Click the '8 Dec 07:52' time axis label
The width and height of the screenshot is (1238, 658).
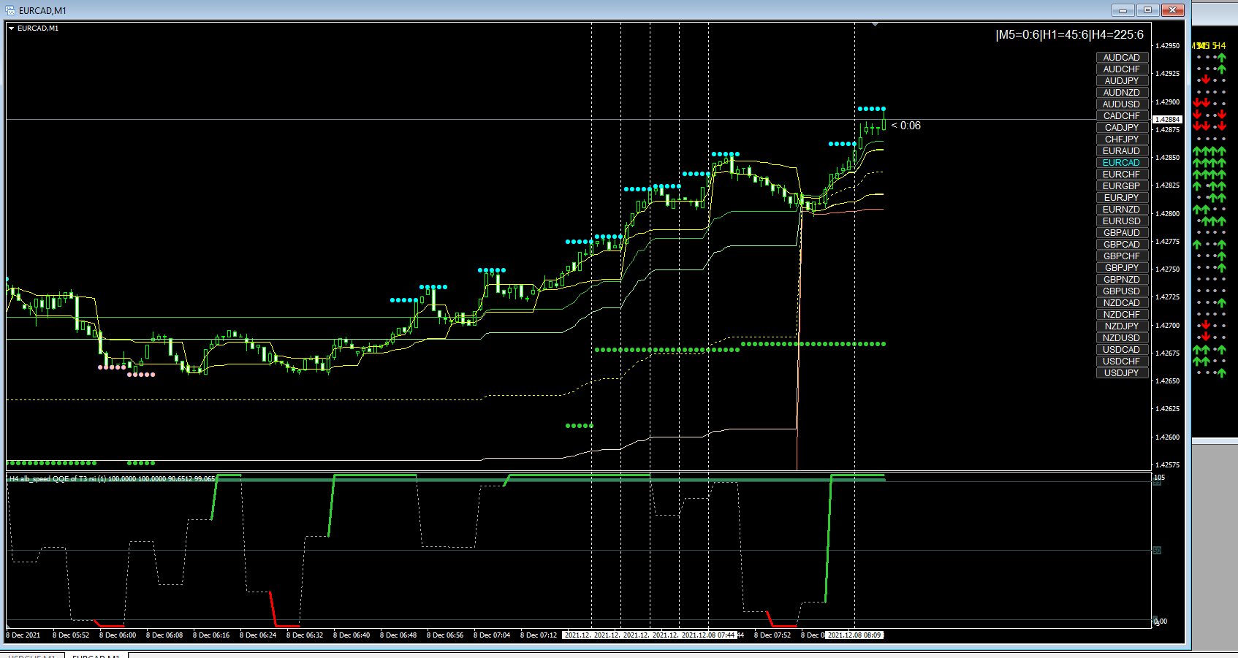tap(773, 635)
